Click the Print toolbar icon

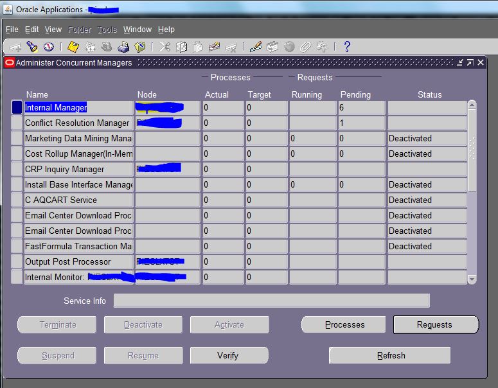[123, 47]
